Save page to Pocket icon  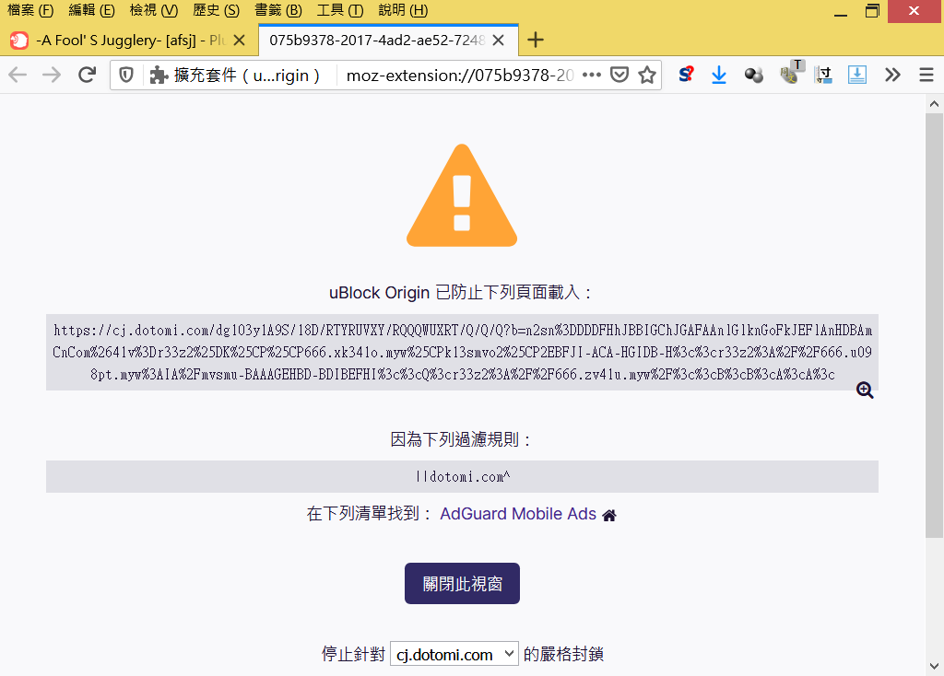click(619, 76)
